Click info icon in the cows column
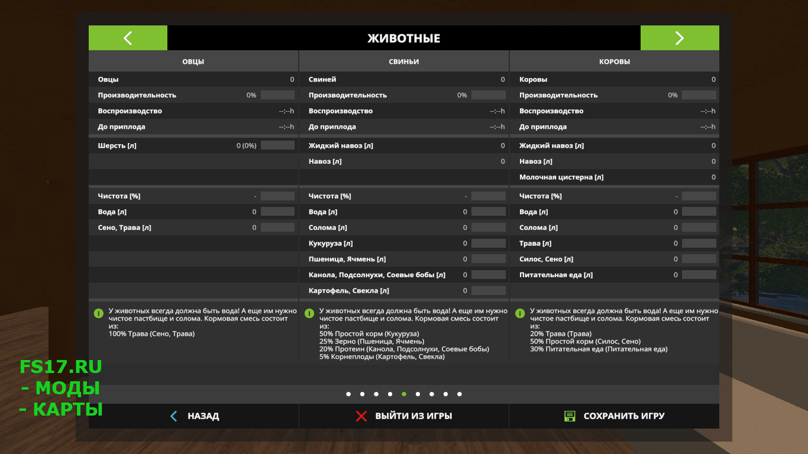The height and width of the screenshot is (454, 808). 520,313
